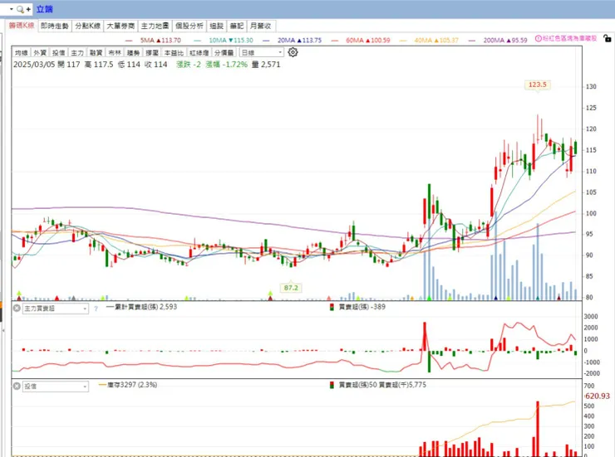Open the 投信 indicator dropdown in bottom panel
Viewport: 615px width, 457px height.
[x=56, y=387]
